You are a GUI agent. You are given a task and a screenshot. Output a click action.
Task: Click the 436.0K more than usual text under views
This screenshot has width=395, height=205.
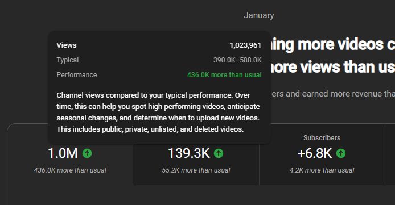point(70,170)
